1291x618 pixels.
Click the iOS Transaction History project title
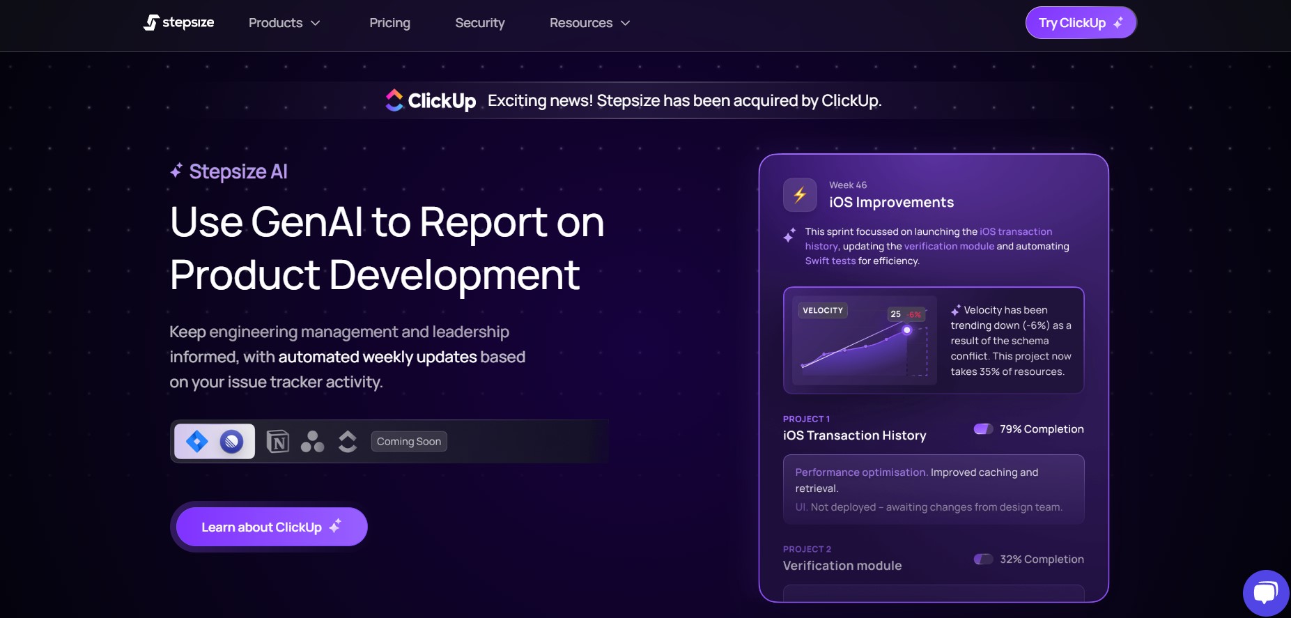pyautogui.click(x=854, y=435)
